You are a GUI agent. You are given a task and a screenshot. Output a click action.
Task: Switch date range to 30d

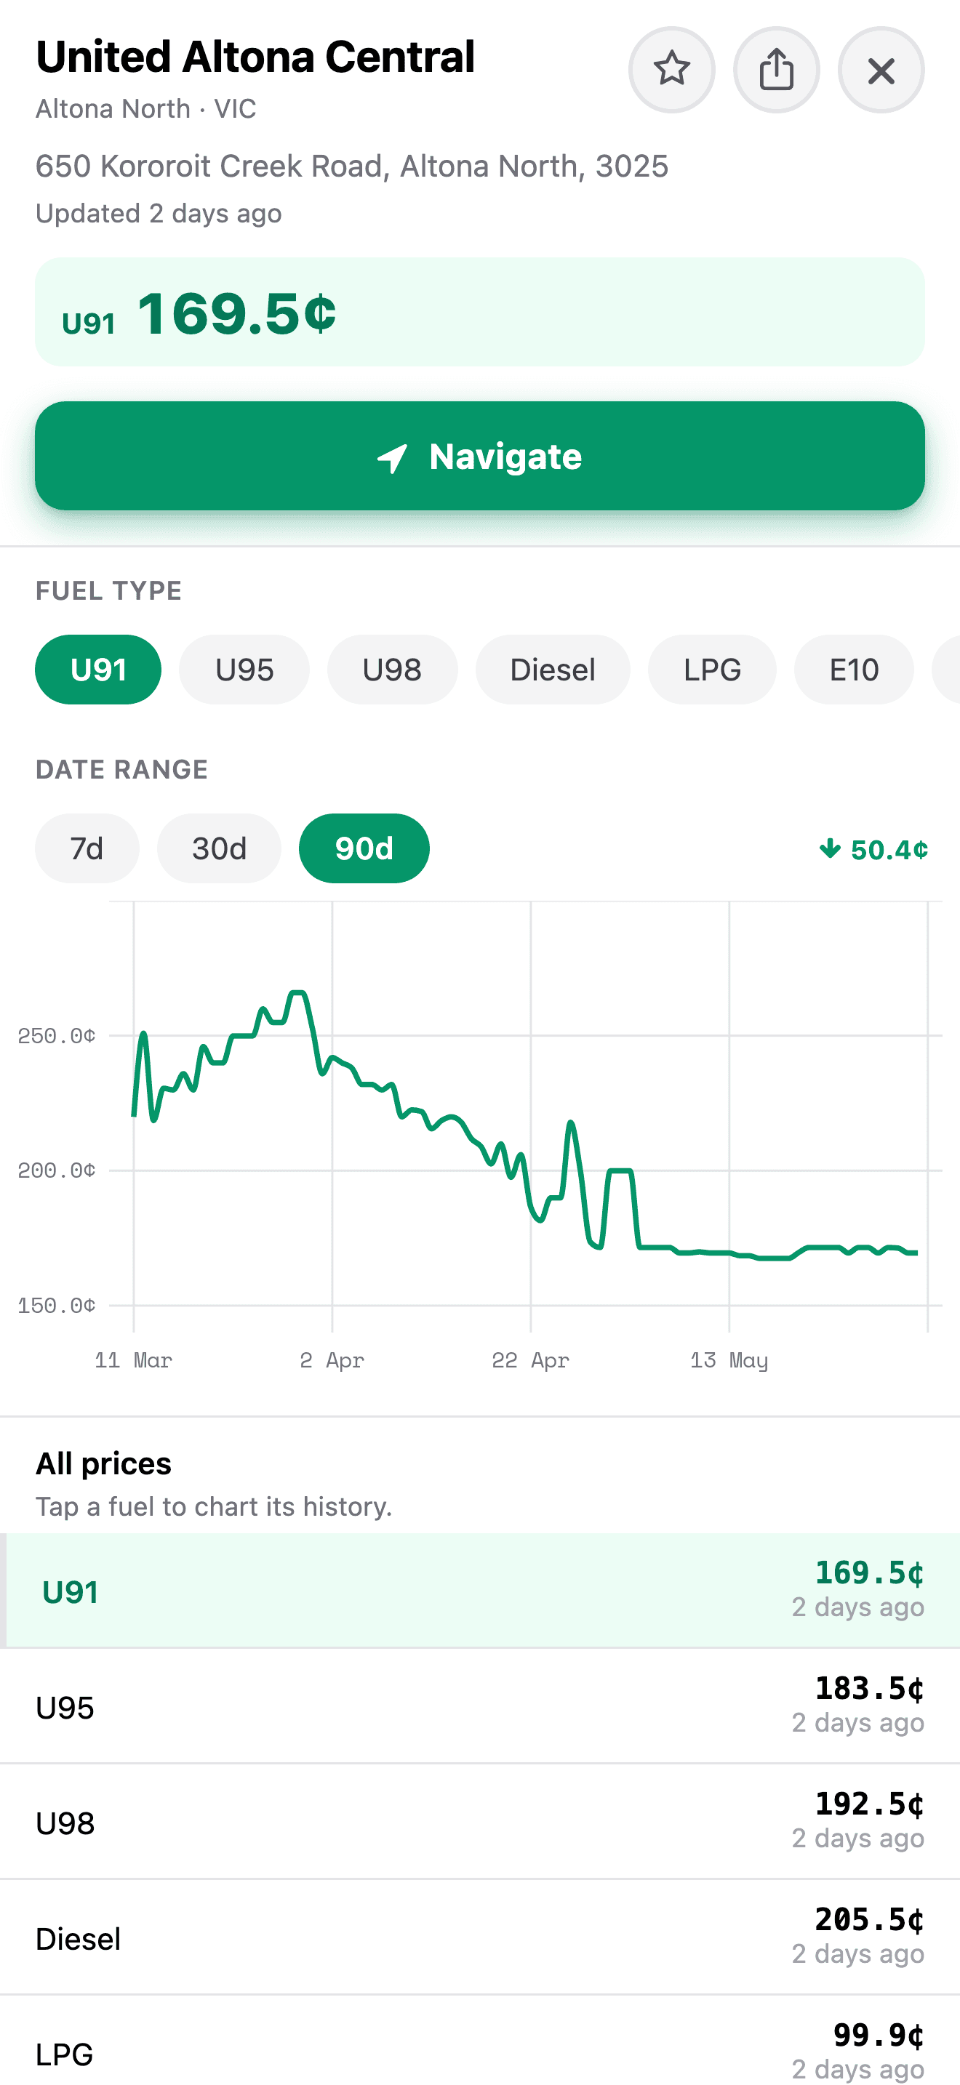[219, 848]
